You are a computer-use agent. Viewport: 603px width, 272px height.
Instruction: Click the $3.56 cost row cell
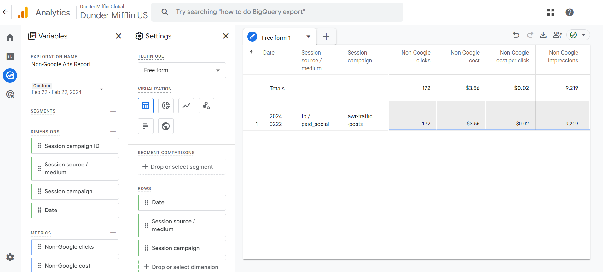pos(461,116)
